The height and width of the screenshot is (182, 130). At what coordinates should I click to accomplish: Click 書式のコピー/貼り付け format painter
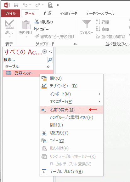point(54,37)
